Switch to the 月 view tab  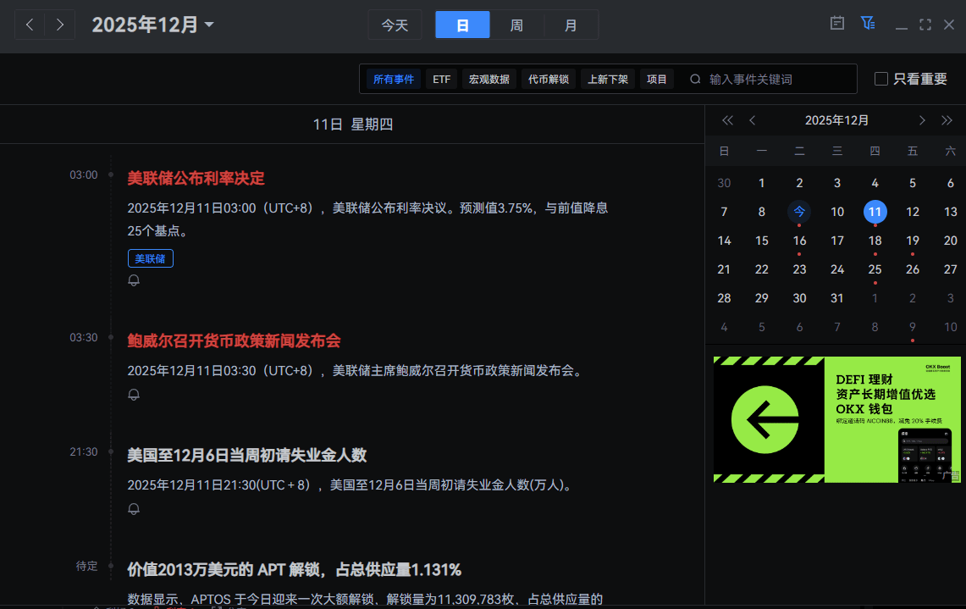[571, 25]
